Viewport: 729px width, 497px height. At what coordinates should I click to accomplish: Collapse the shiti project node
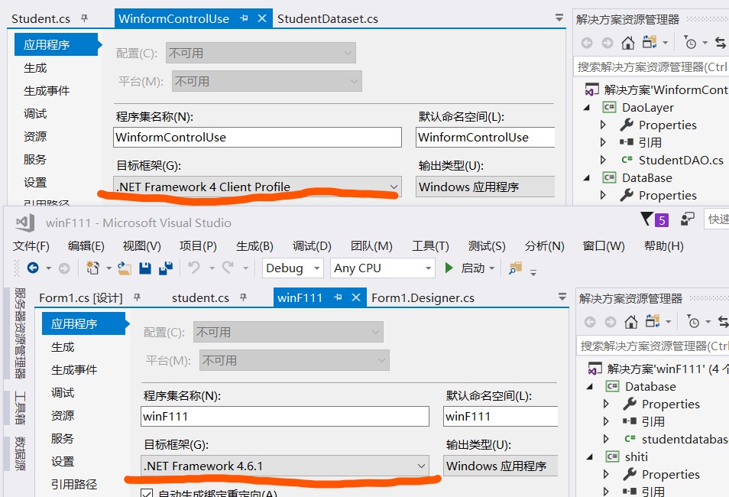[589, 456]
